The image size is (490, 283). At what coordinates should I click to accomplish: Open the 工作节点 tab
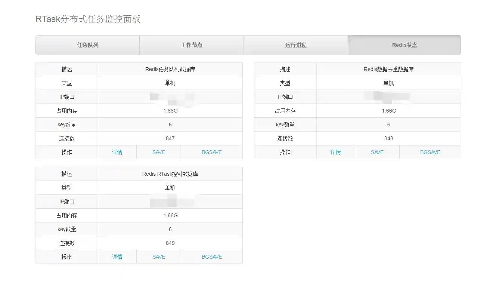pyautogui.click(x=192, y=45)
